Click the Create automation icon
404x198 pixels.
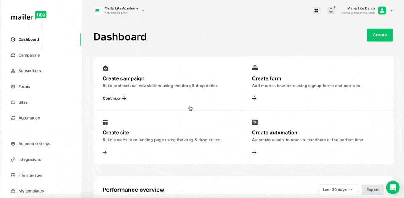click(255, 122)
